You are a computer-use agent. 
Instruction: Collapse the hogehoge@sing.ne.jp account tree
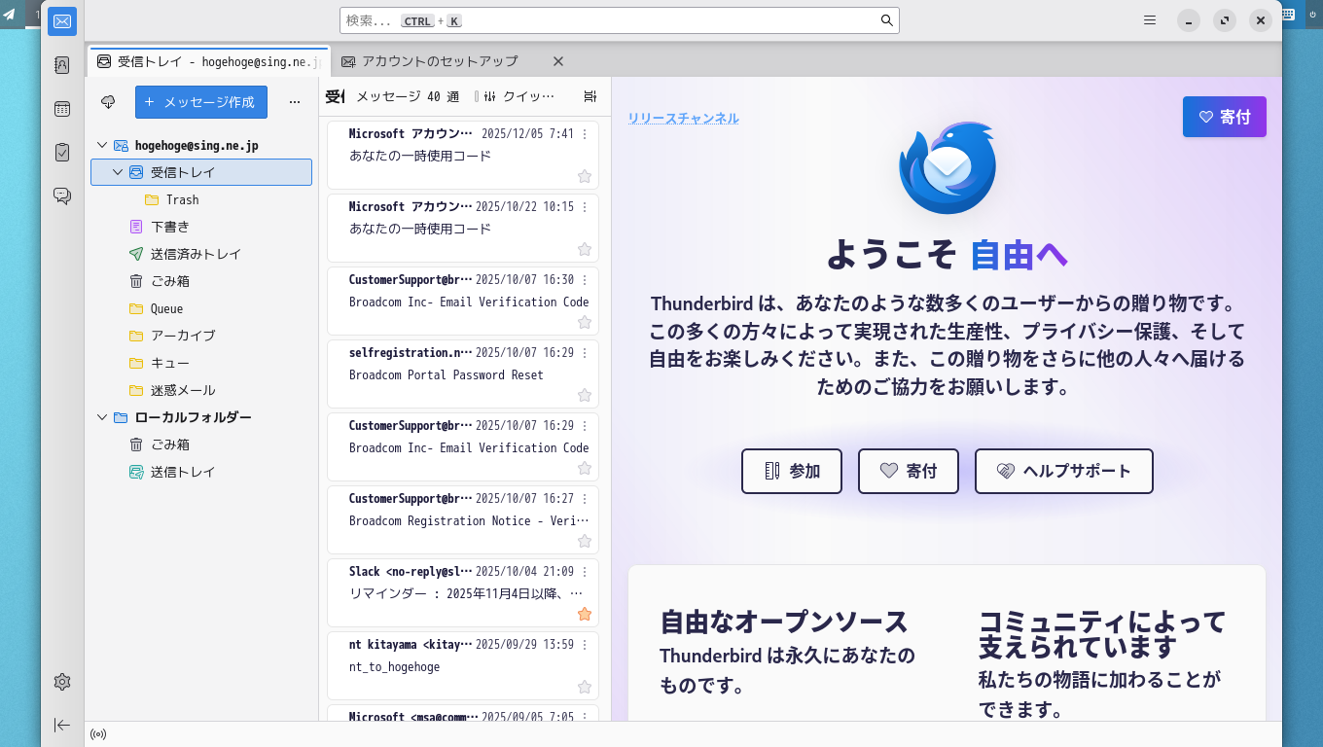coord(102,145)
